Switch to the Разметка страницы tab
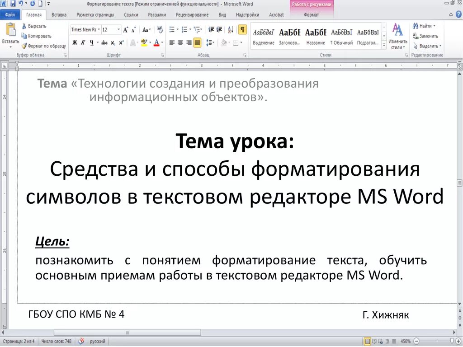 95,14
